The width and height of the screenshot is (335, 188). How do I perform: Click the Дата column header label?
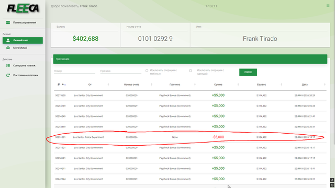pos(305,85)
